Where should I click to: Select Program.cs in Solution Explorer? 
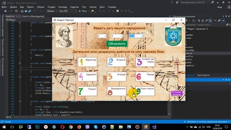pyautogui.click(x=189, y=65)
